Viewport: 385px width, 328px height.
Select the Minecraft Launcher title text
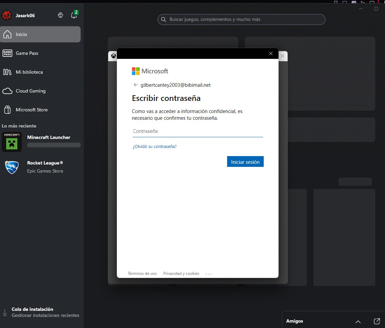point(49,137)
